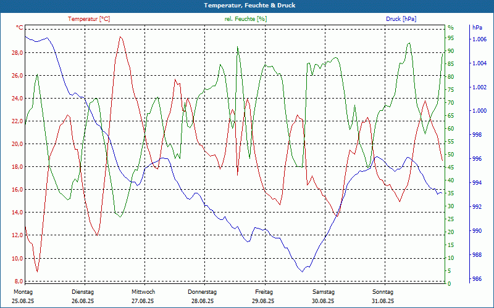494x308 pixels.
Task: Click the 'Freitag' day label
Action: (x=264, y=292)
